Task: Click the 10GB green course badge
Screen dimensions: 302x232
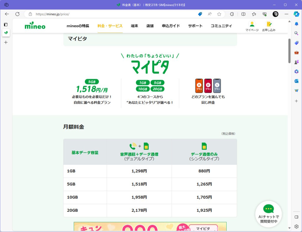Action: 143,89
